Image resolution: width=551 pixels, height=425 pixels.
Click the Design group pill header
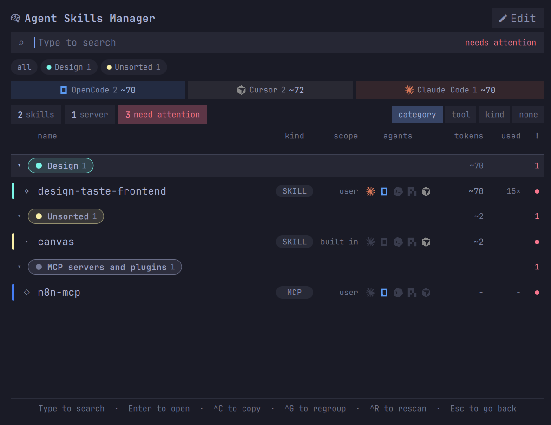pos(60,166)
